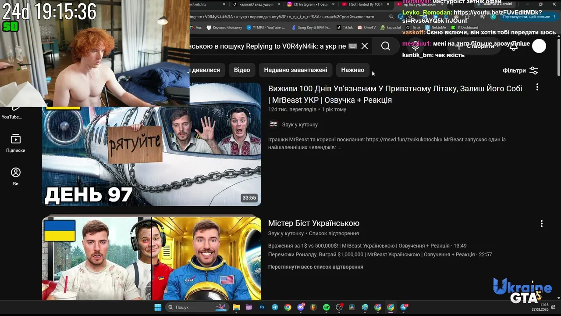The width and height of the screenshot is (561, 316).
Task: Open Spotify from the taskbar
Action: pyautogui.click(x=327, y=307)
